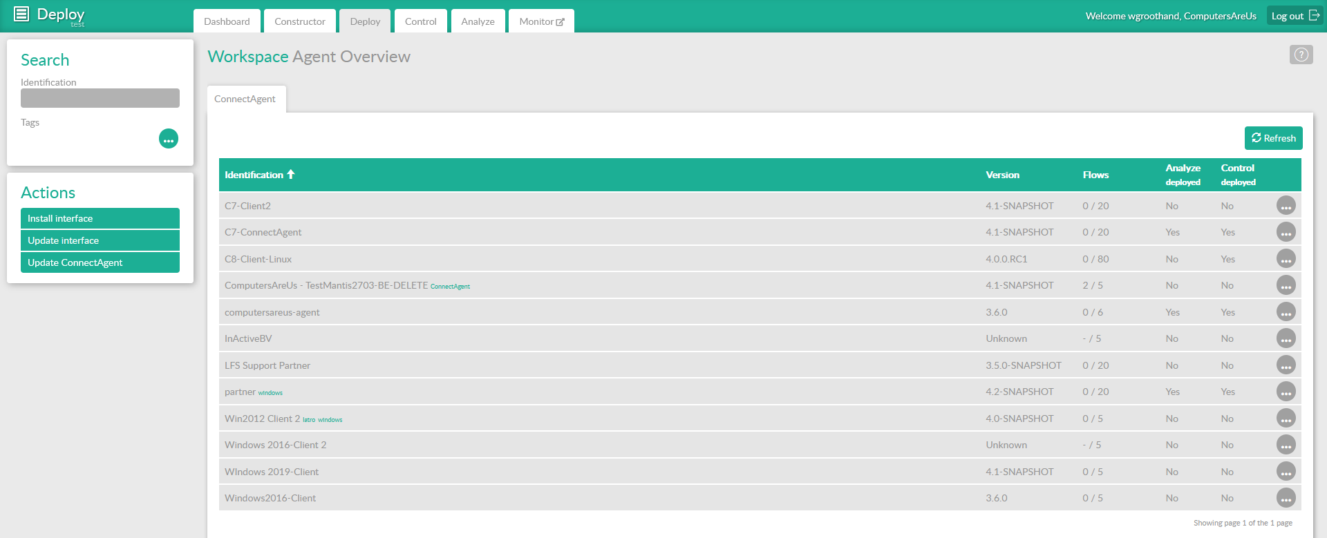1327x538 pixels.
Task: Open row menu for computersareus-agent
Action: tap(1286, 312)
